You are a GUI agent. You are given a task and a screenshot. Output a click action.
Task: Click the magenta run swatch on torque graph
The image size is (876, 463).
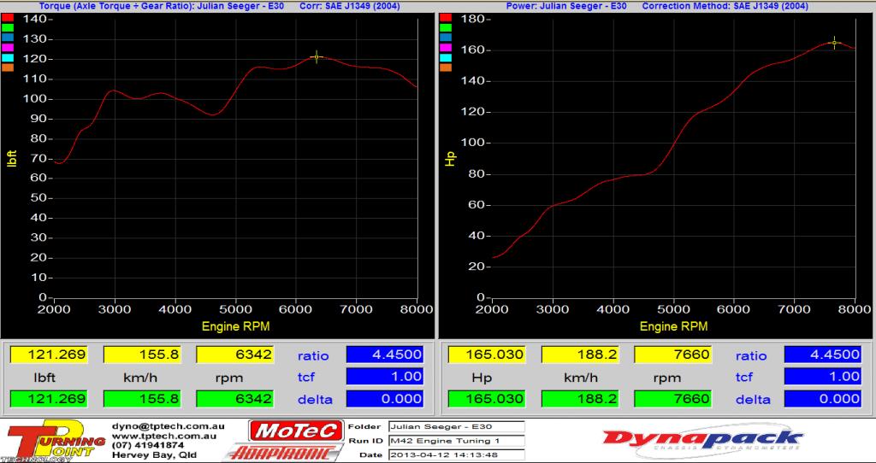point(8,48)
